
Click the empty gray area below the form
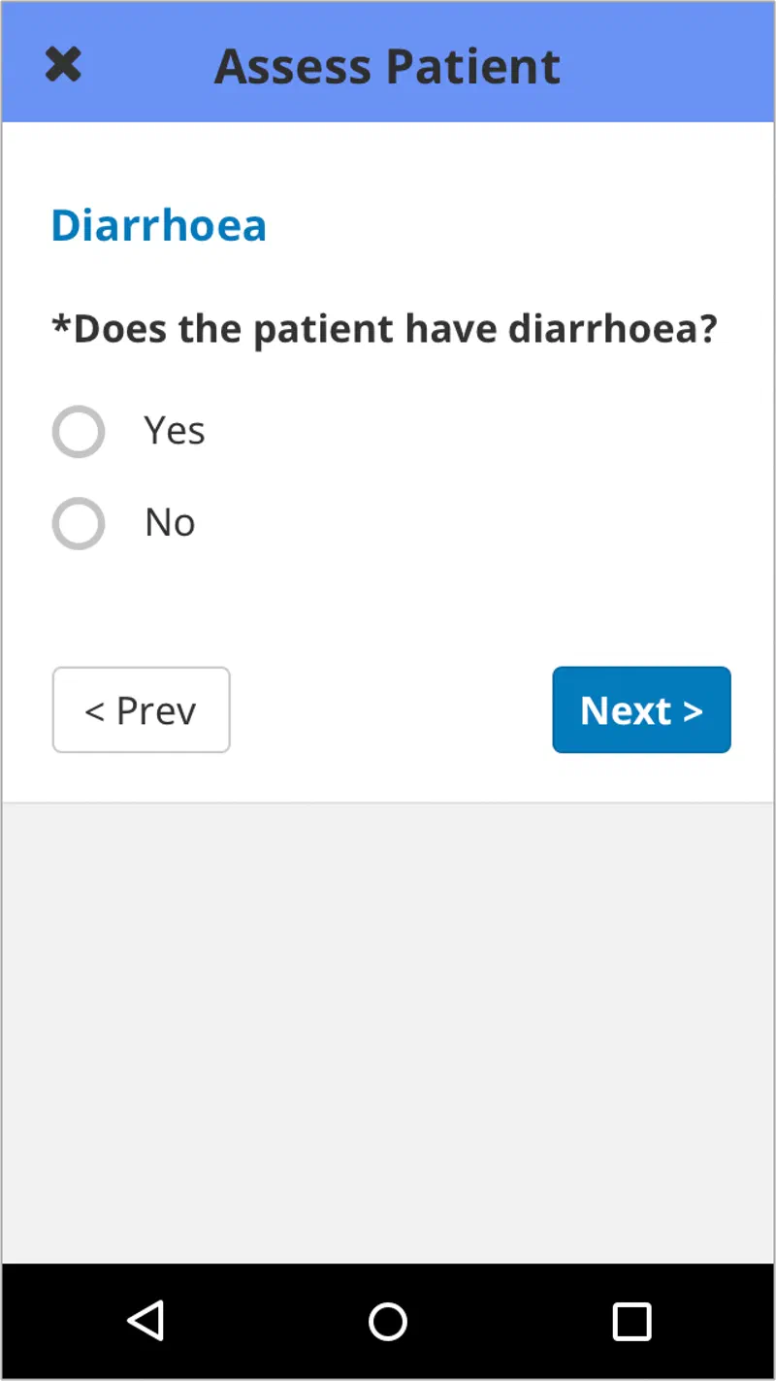[388, 1029]
